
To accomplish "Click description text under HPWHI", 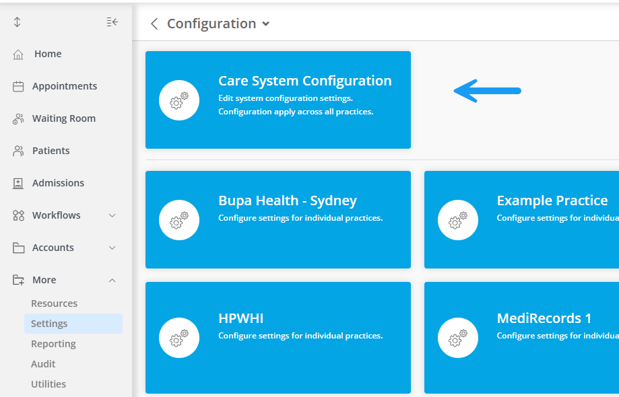I will 300,336.
